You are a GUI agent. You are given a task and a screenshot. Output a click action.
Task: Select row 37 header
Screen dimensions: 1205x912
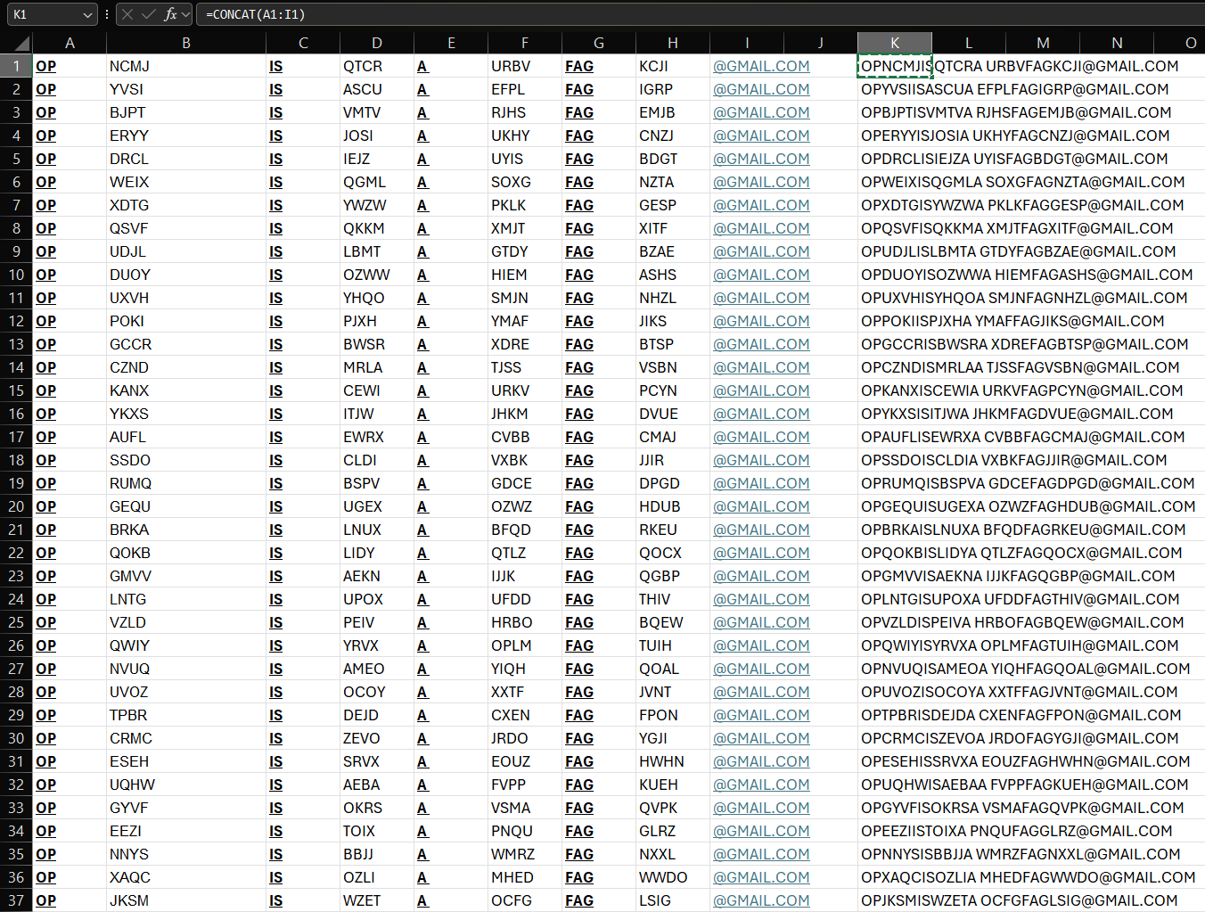pyautogui.click(x=16, y=900)
